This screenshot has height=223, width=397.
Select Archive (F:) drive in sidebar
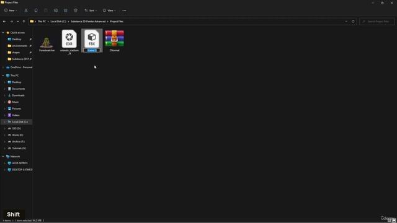[x=18, y=142]
